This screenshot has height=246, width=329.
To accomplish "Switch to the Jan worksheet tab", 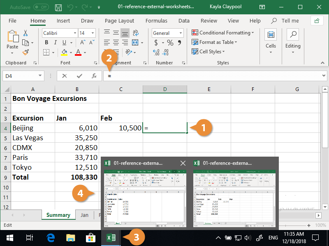I will (84, 215).
